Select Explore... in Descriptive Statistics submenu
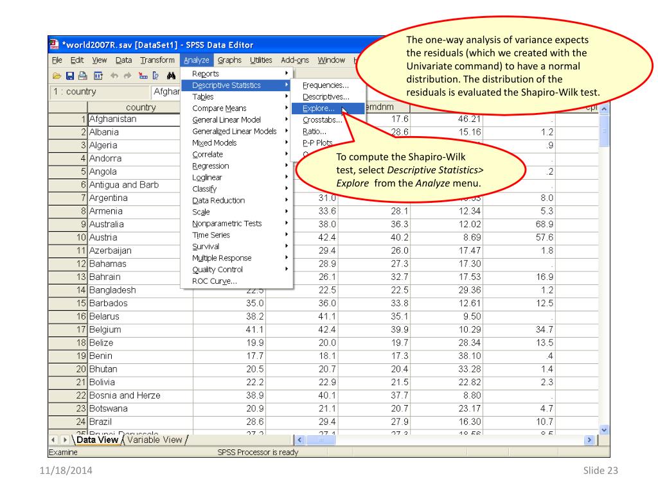The height and width of the screenshot is (493, 658). pyautogui.click(x=328, y=108)
